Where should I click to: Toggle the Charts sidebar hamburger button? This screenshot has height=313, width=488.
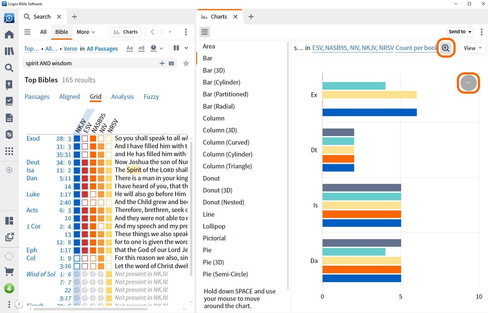tap(205, 32)
